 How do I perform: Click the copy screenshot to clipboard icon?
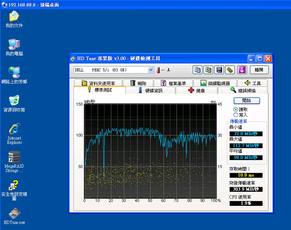point(208,70)
